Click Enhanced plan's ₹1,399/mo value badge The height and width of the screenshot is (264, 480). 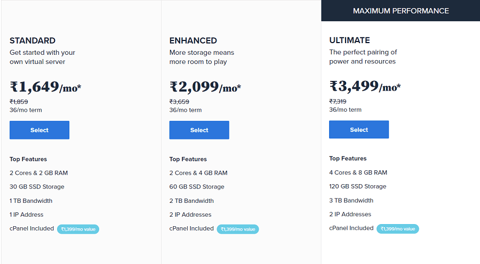238,229
